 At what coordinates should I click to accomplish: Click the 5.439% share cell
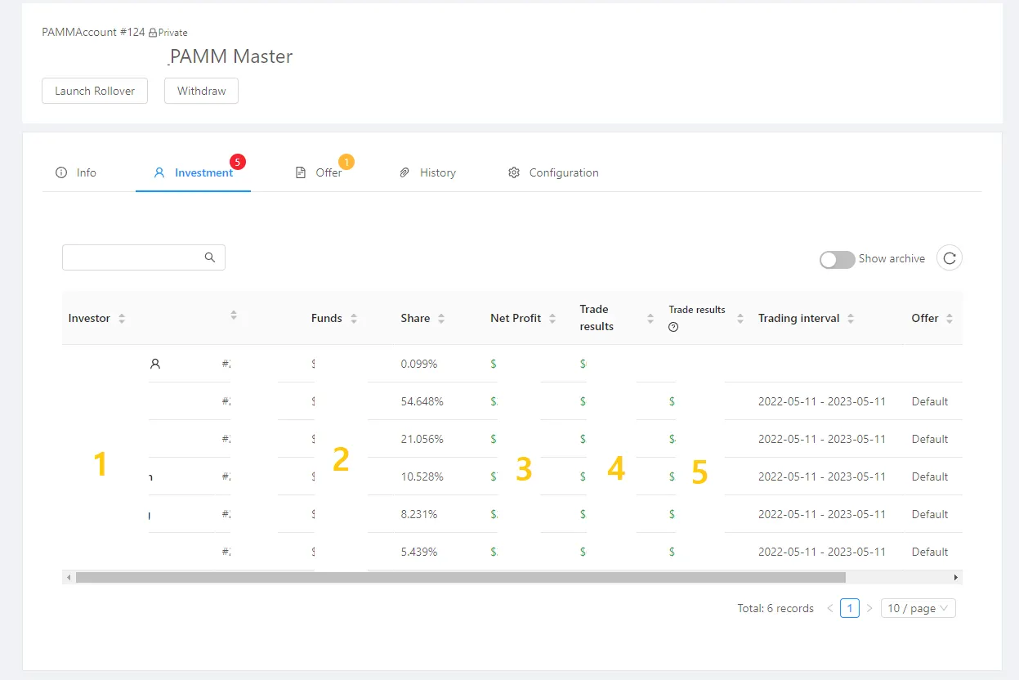419,552
